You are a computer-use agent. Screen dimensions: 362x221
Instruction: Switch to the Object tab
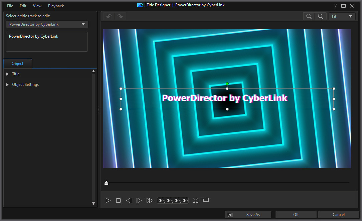pos(17,63)
